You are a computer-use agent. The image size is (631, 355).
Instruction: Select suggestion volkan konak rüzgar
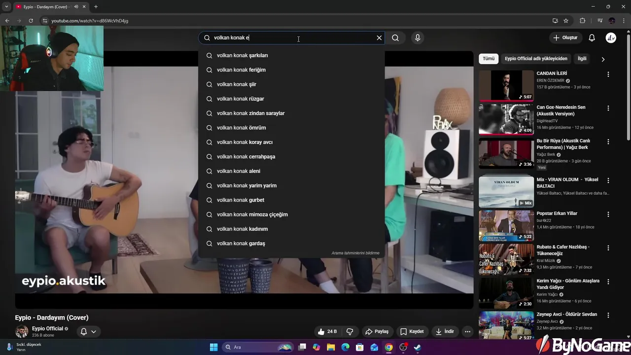click(291, 99)
